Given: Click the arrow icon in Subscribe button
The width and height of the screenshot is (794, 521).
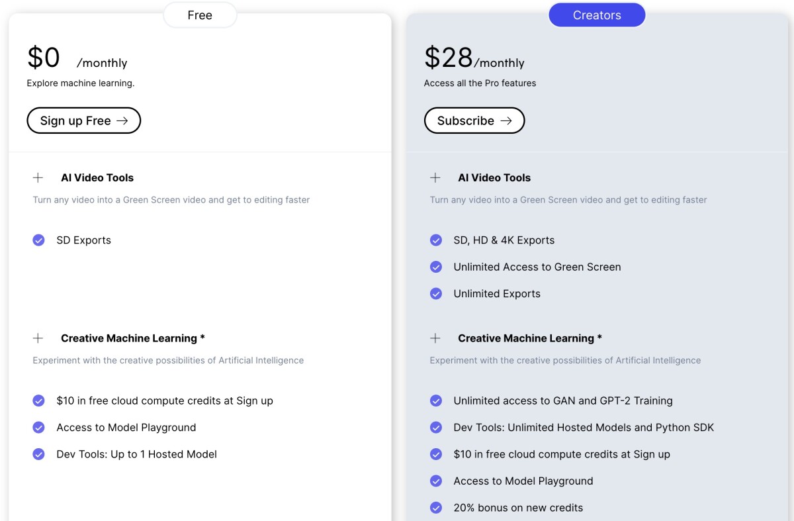Looking at the screenshot, I should click(x=506, y=120).
